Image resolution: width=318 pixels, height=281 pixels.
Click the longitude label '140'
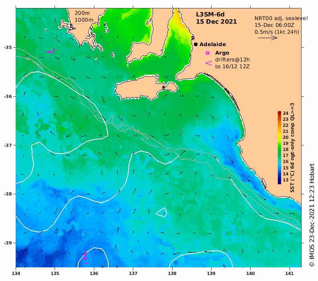(251, 273)
